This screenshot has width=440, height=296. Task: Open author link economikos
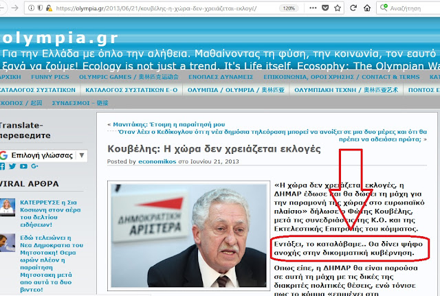157,161
